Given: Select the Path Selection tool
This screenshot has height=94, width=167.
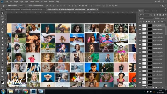Looking at the screenshot, I should (x=2, y=64).
